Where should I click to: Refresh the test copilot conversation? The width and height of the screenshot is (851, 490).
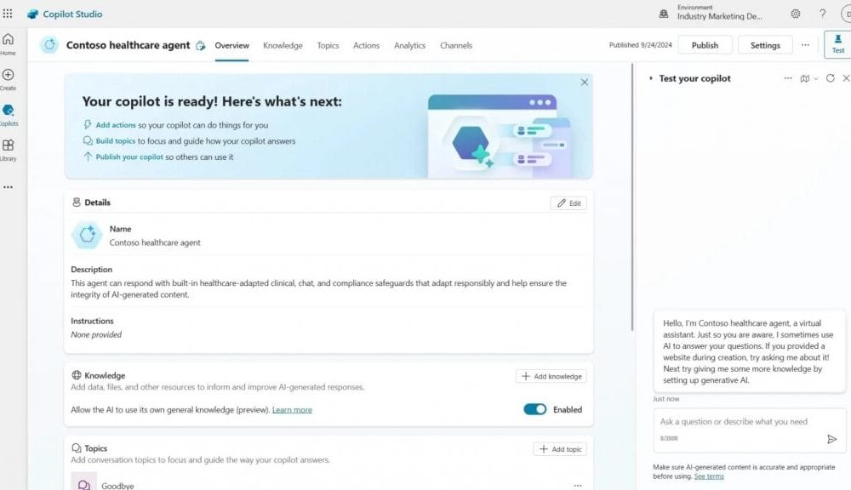tap(831, 78)
